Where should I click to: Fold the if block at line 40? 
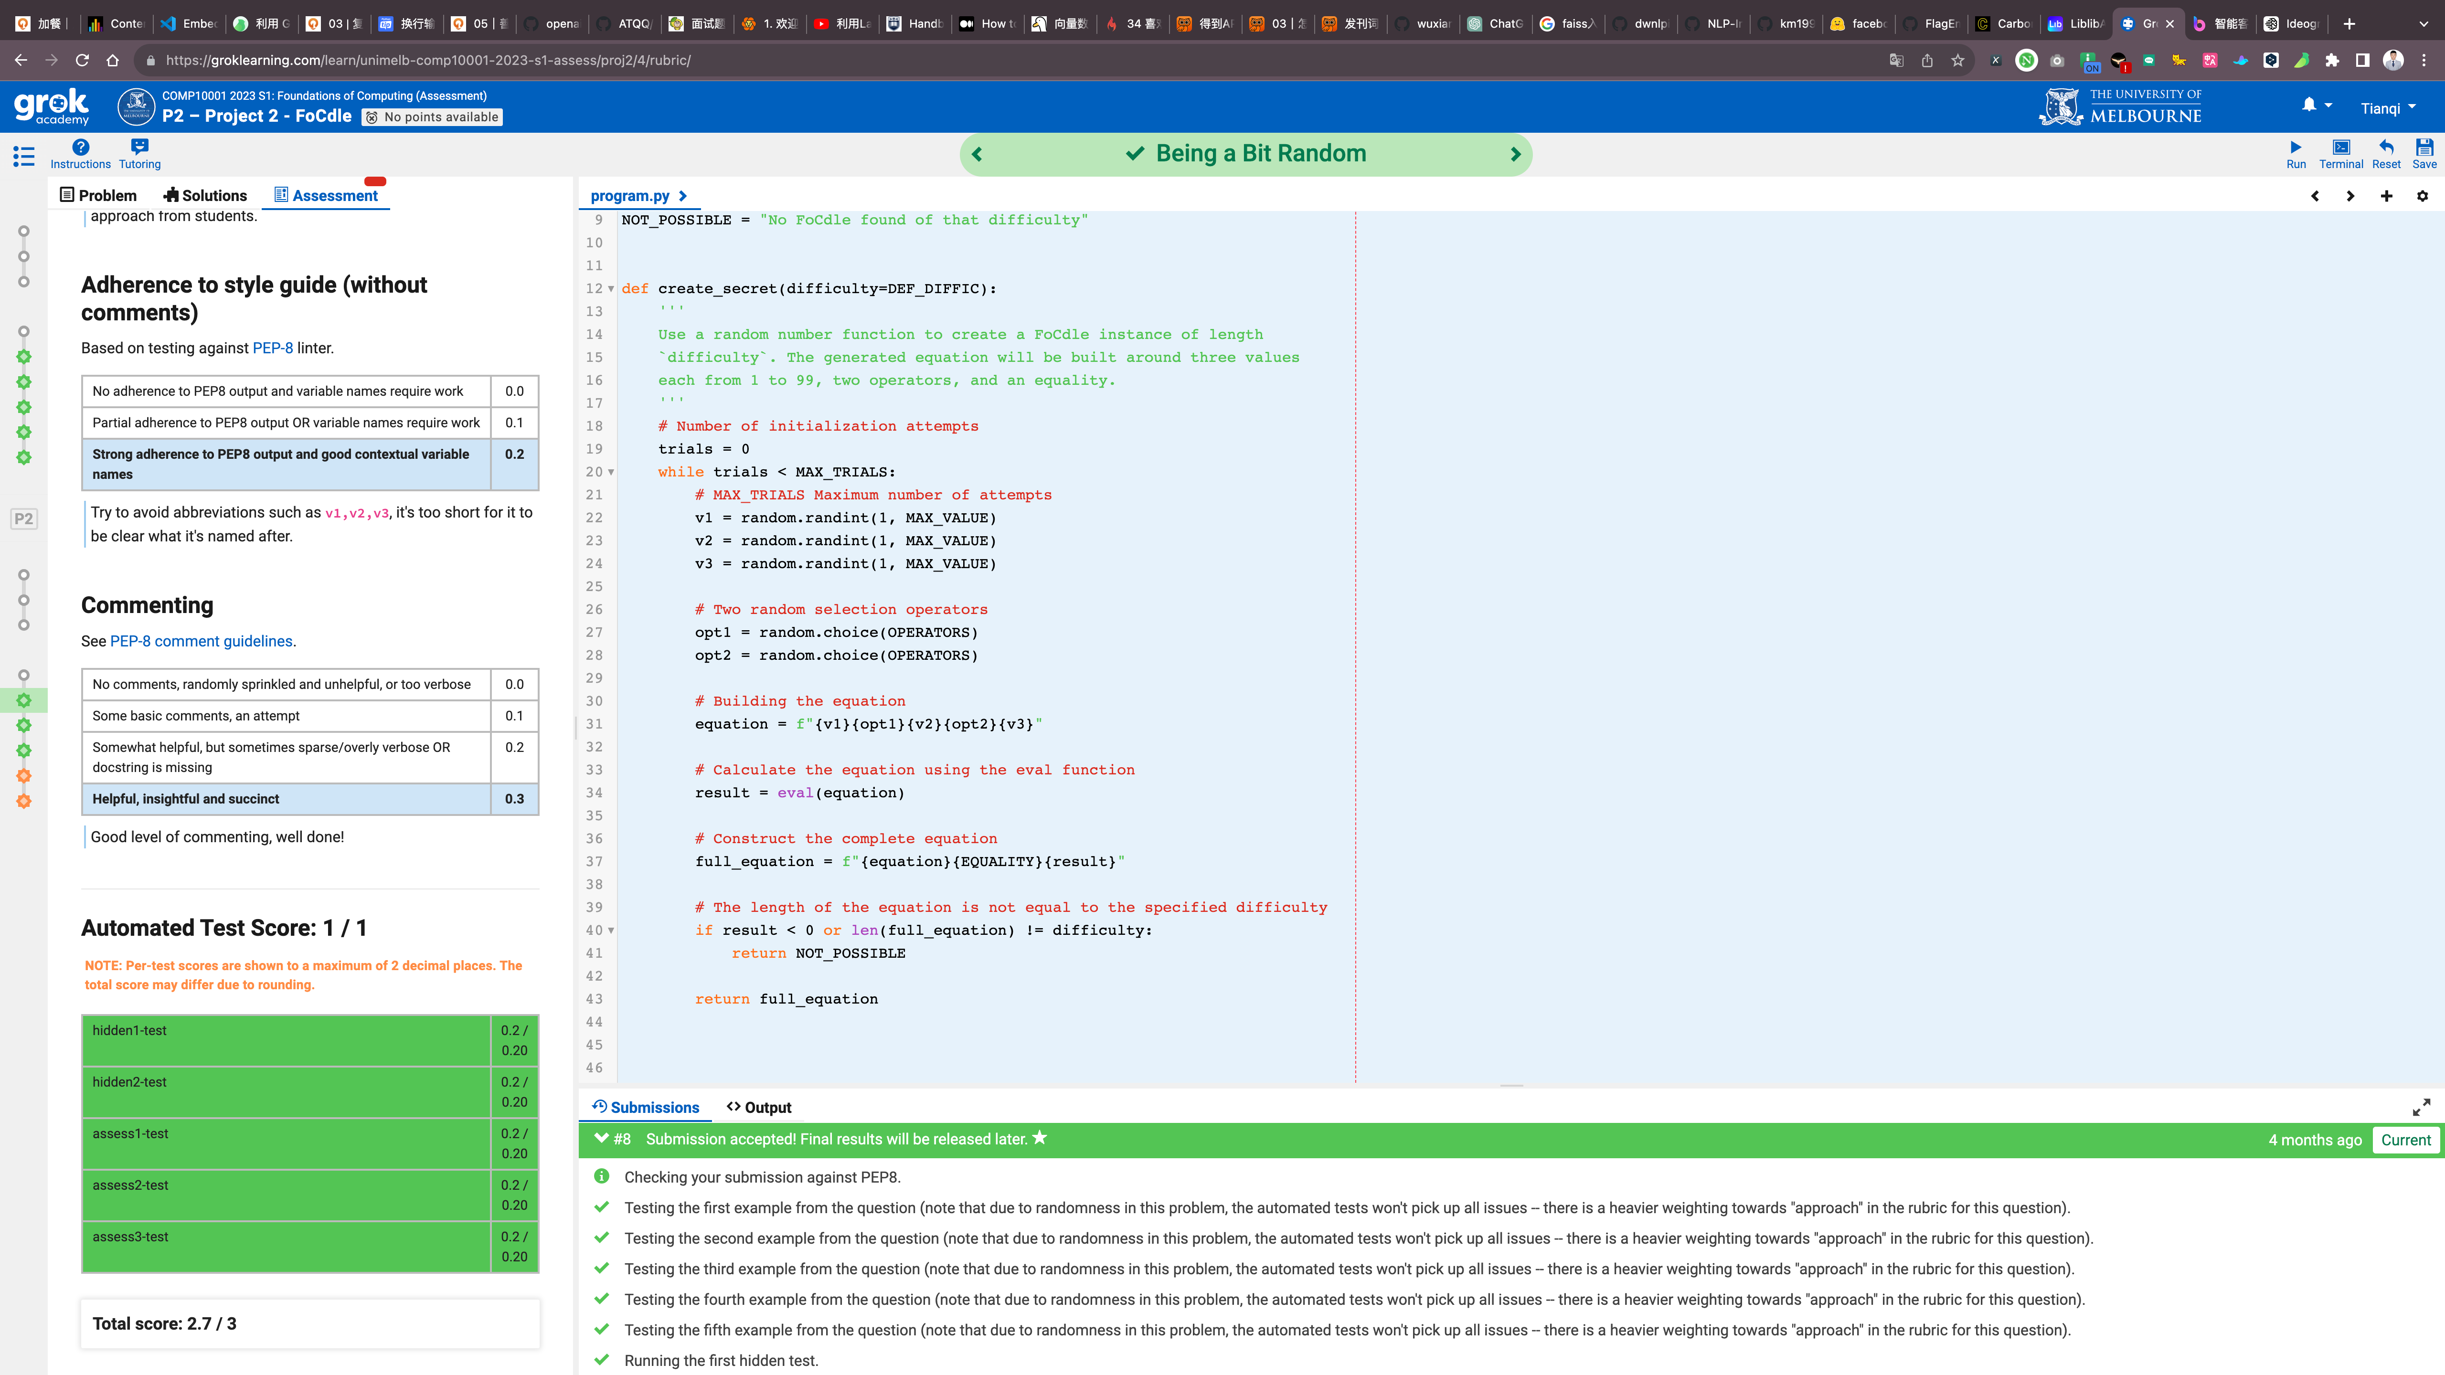point(610,930)
